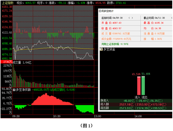The height and width of the screenshot is (131, 173).
Task: Click the red 流入额 inflow amount row
Action: tap(136, 104)
